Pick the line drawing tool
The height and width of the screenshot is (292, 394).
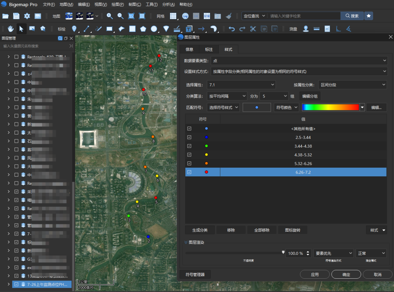[86, 29]
